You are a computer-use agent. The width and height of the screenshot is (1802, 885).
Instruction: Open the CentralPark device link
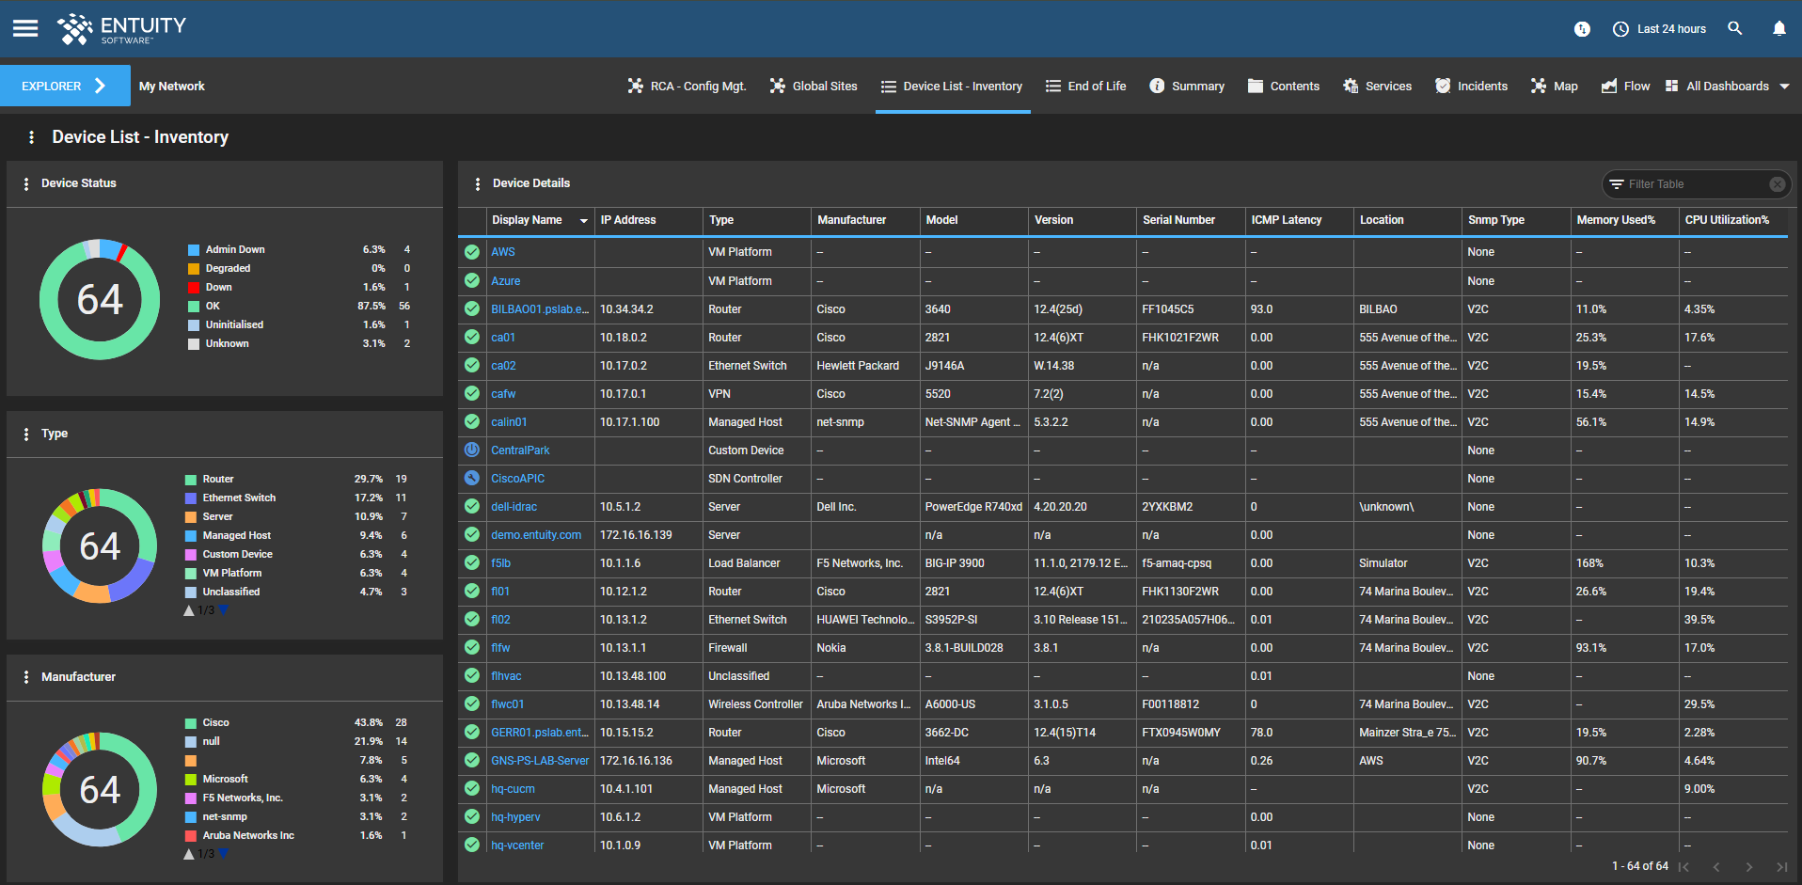click(x=520, y=450)
